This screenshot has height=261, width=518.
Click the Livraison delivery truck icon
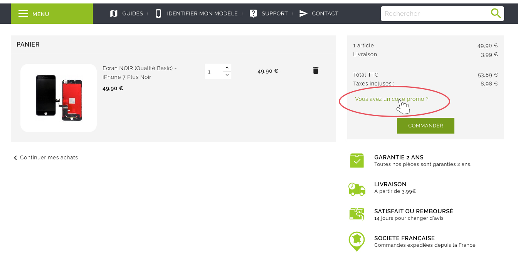click(357, 189)
